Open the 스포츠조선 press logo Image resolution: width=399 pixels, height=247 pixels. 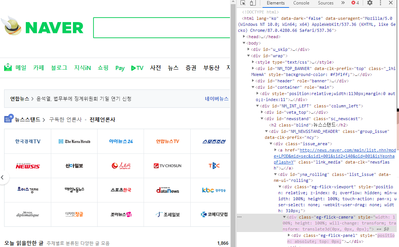pyautogui.click(x=214, y=141)
